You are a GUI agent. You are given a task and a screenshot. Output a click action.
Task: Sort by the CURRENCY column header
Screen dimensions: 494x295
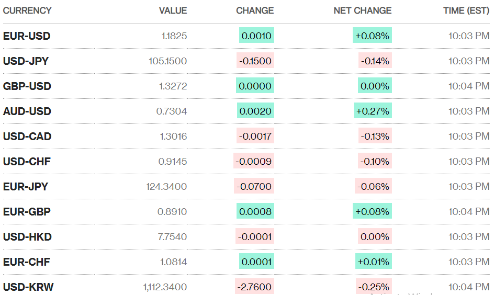(x=27, y=10)
